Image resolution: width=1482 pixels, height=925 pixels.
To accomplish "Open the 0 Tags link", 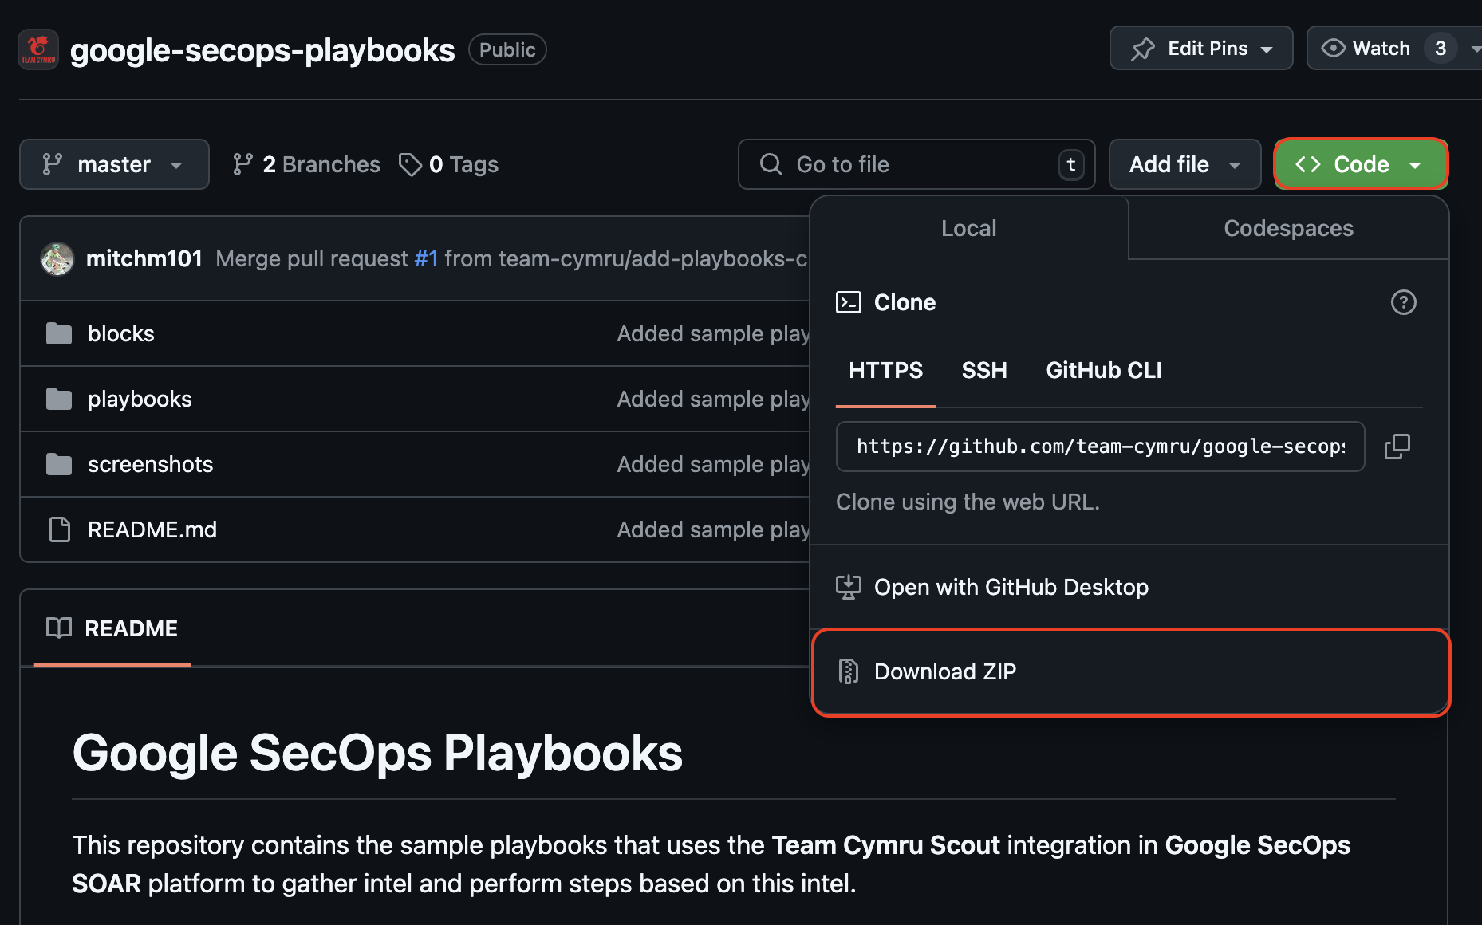I will pyautogui.click(x=449, y=164).
